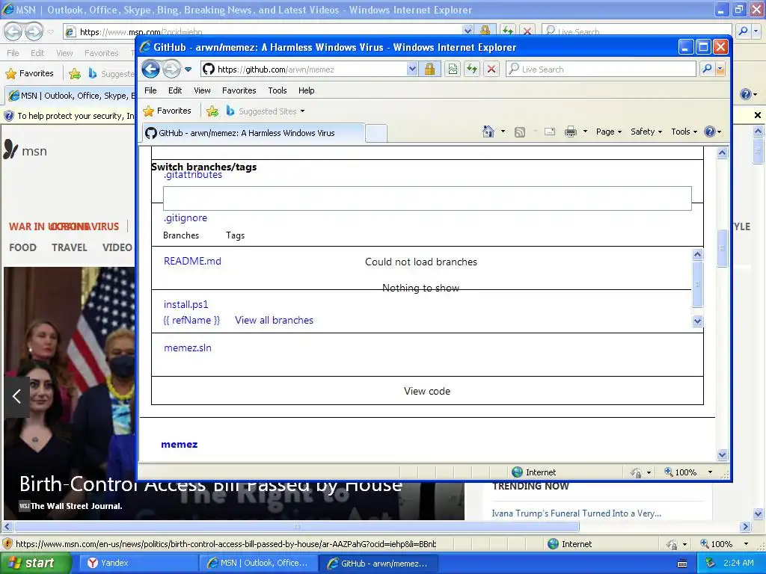The width and height of the screenshot is (766, 574).
Task: Open the README.md file link
Action: tap(192, 261)
